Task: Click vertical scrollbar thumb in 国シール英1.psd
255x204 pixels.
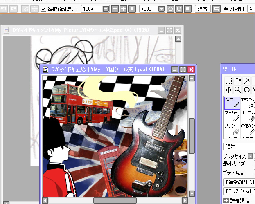Action: [x=192, y=136]
